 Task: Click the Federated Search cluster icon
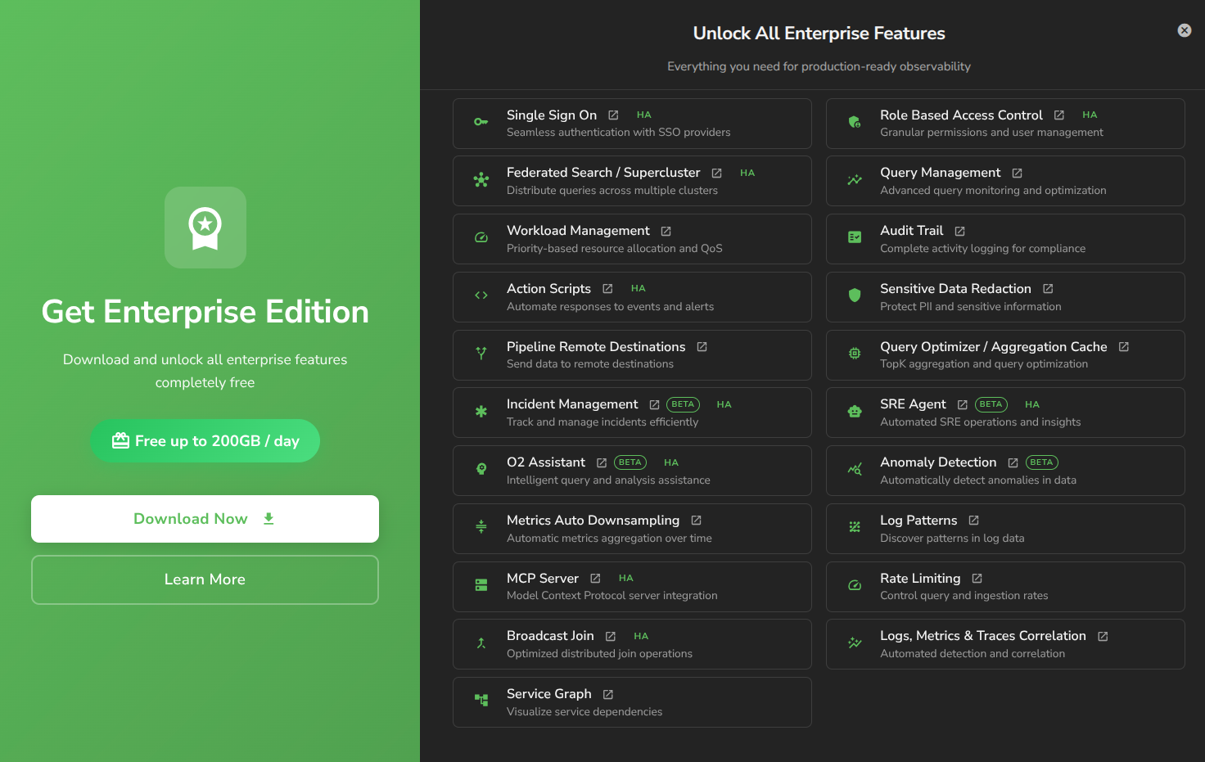481,180
